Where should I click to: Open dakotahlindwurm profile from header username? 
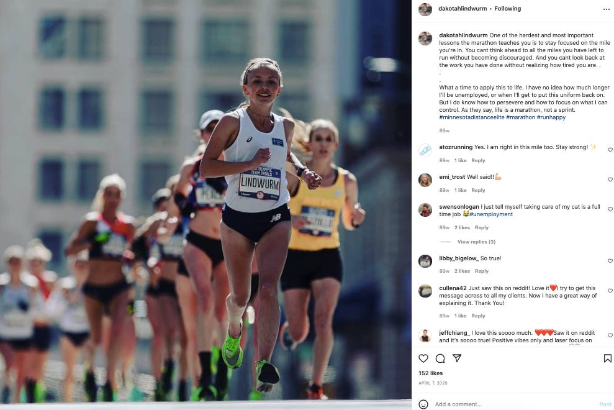click(463, 9)
